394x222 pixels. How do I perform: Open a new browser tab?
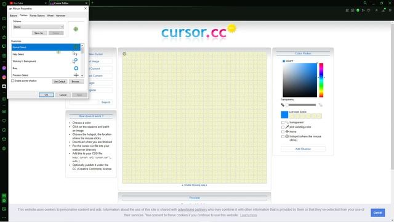(x=92, y=3)
